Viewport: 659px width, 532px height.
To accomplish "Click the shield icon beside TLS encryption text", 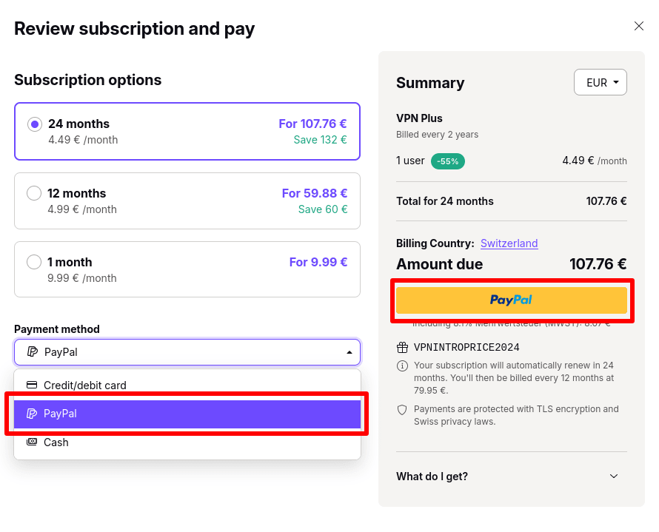I will [402, 410].
